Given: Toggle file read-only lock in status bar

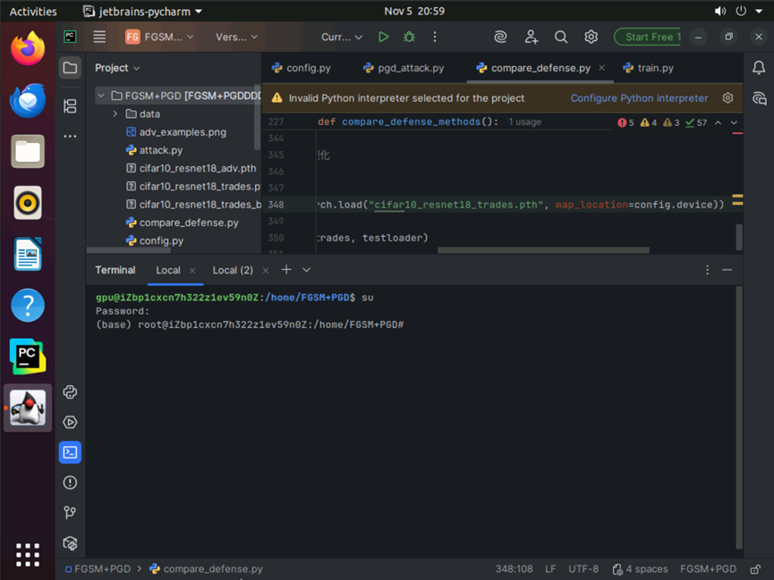Looking at the screenshot, I should coord(753,568).
